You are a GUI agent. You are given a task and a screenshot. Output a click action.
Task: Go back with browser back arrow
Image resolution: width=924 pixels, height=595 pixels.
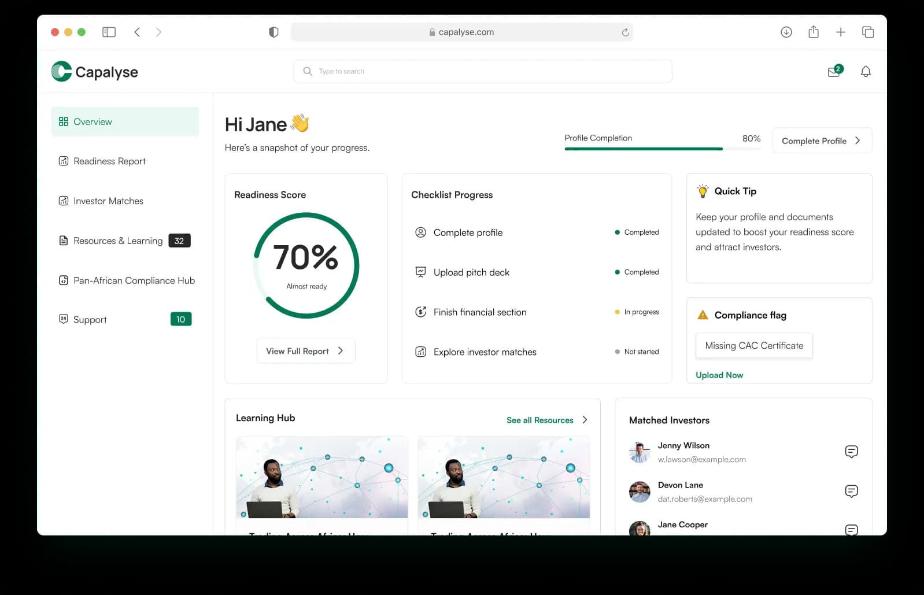[137, 32]
